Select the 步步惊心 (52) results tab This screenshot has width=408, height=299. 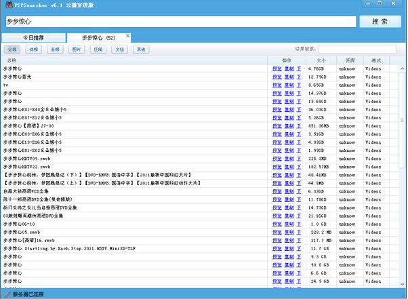[x=98, y=38]
